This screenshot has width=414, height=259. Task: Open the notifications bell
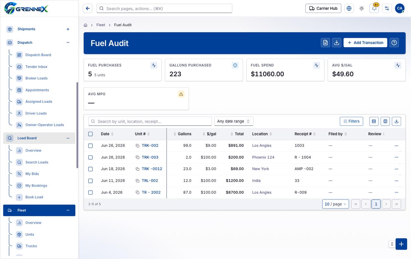point(374,8)
